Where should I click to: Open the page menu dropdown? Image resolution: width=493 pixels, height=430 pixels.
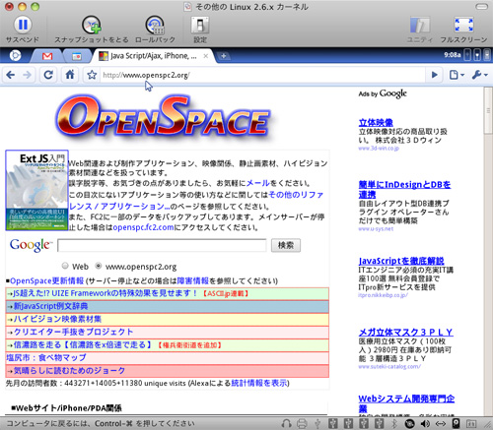[x=457, y=75]
